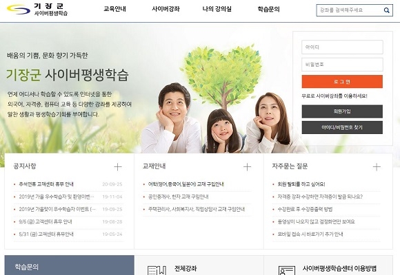Open the 나의 강의실 menu
The height and width of the screenshot is (275, 400).
click(217, 9)
